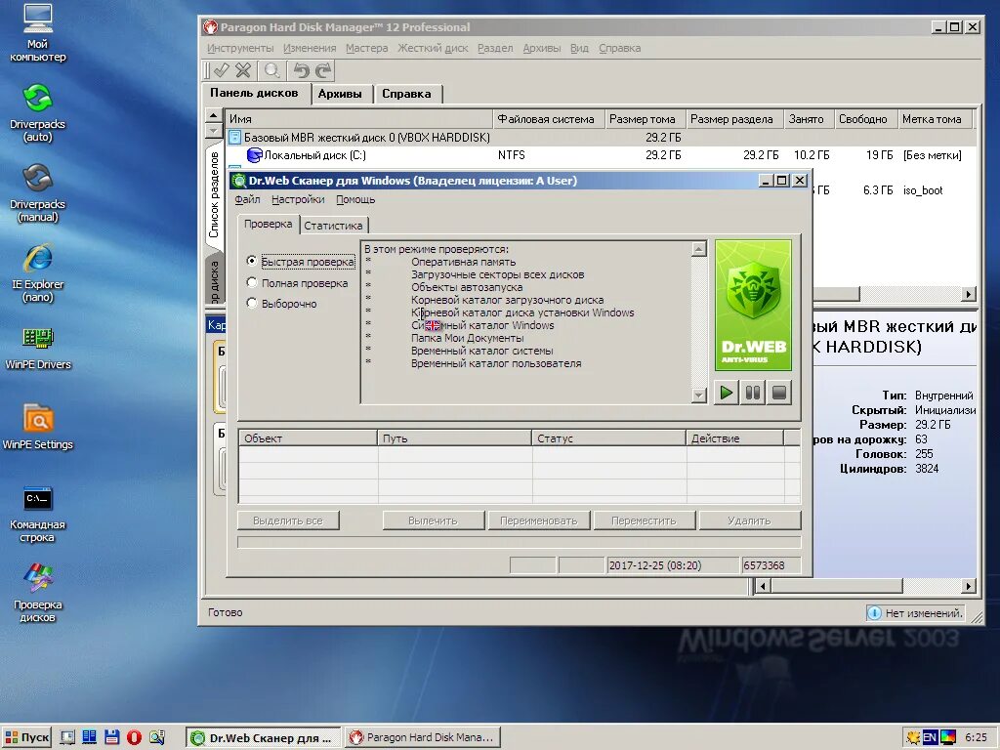
Task: Select 'Выборочно' scan mode
Action: pyautogui.click(x=281, y=304)
